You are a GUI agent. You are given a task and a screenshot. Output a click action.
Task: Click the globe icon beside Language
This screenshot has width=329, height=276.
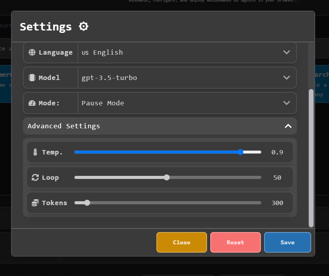32,52
